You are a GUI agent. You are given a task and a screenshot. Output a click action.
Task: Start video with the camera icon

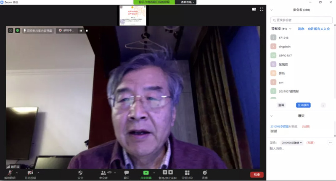30,173
